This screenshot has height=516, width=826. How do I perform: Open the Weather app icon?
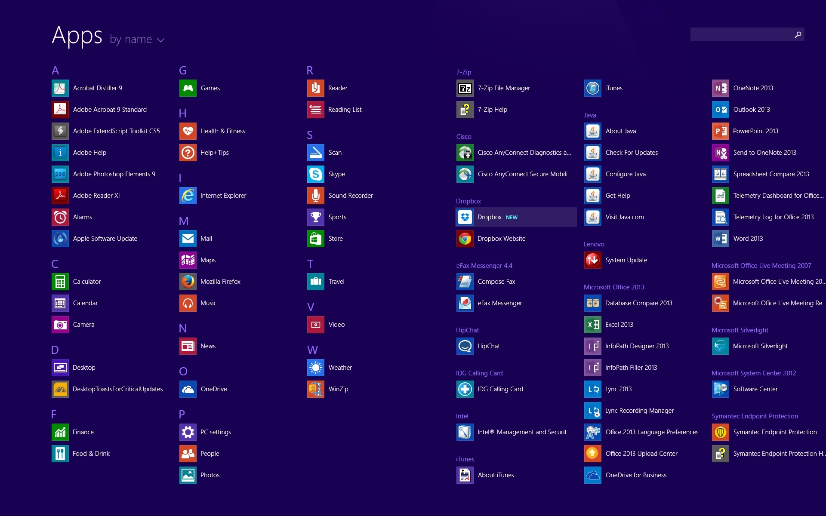[316, 368]
